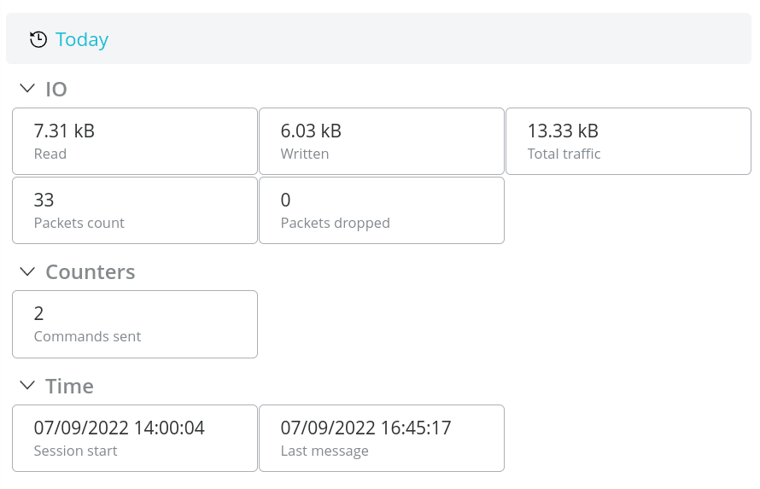Collapse the Counters section chevron

click(27, 271)
